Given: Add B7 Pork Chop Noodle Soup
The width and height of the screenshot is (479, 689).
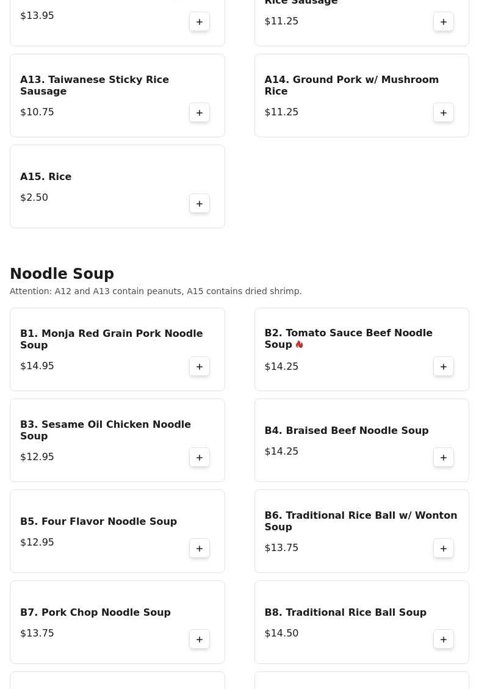Looking at the screenshot, I should click(x=200, y=640).
